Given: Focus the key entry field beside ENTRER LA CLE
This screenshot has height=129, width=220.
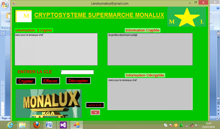Looking at the screenshot, I should tap(77, 72).
